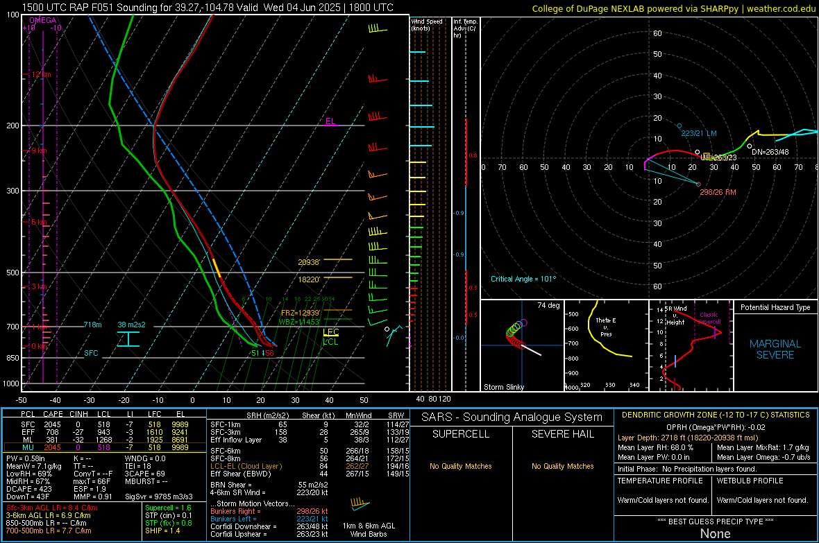Select the magenta 'EL' marker on skew-T
The height and width of the screenshot is (543, 819).
(330, 121)
